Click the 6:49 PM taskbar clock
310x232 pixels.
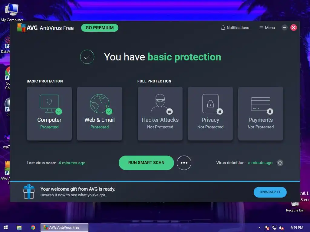297,228
